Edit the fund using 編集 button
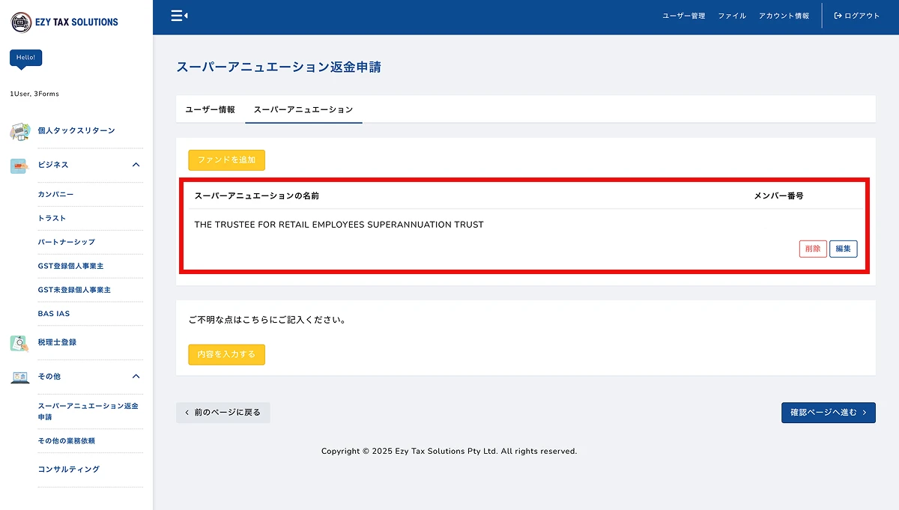The image size is (899, 510). [843, 249]
